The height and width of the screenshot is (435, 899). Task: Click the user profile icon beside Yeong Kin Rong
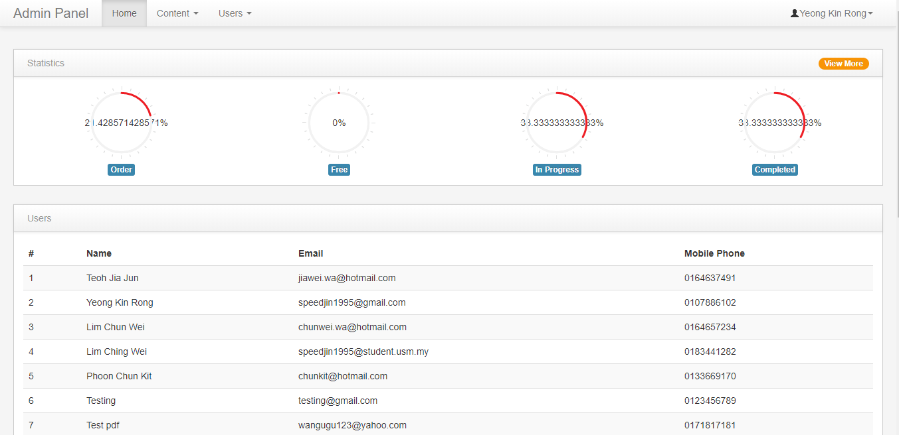(x=794, y=13)
